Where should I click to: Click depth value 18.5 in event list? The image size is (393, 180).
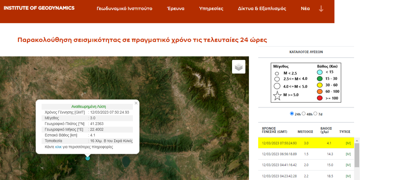(330, 176)
